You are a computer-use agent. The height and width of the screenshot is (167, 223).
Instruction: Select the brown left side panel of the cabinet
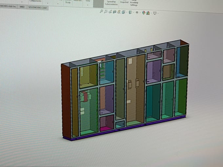coord(66,101)
